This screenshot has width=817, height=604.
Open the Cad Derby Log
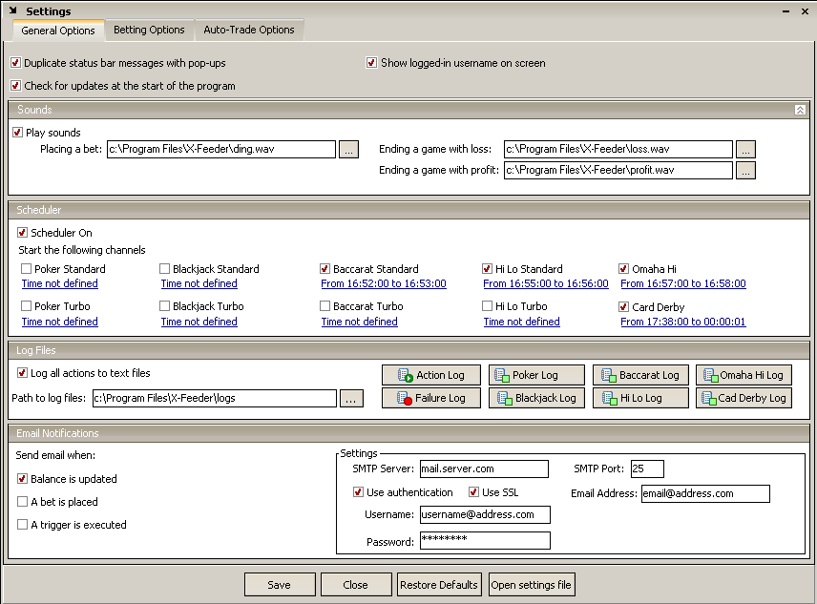(x=744, y=398)
